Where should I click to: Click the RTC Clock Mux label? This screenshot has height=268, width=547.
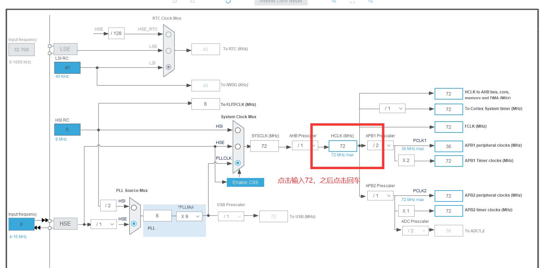[x=167, y=18]
